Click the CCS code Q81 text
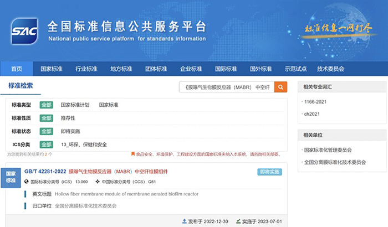The image size is (388, 227). (x=152, y=182)
